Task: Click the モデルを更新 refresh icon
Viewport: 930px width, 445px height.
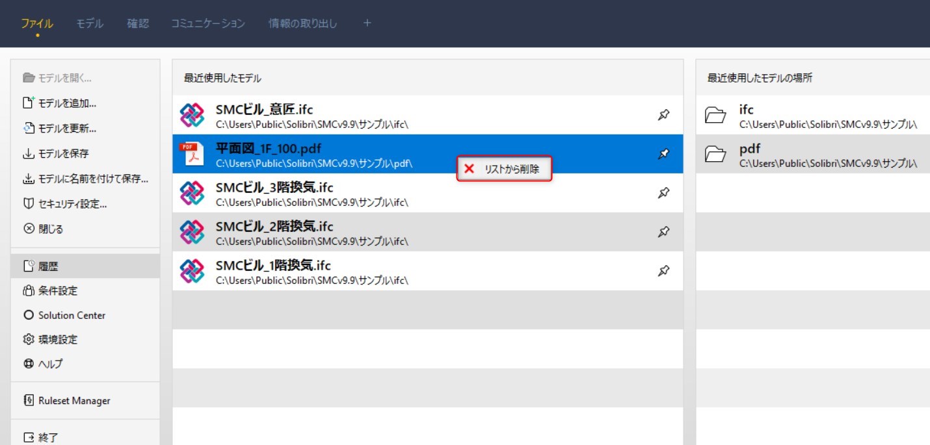Action: tap(28, 128)
